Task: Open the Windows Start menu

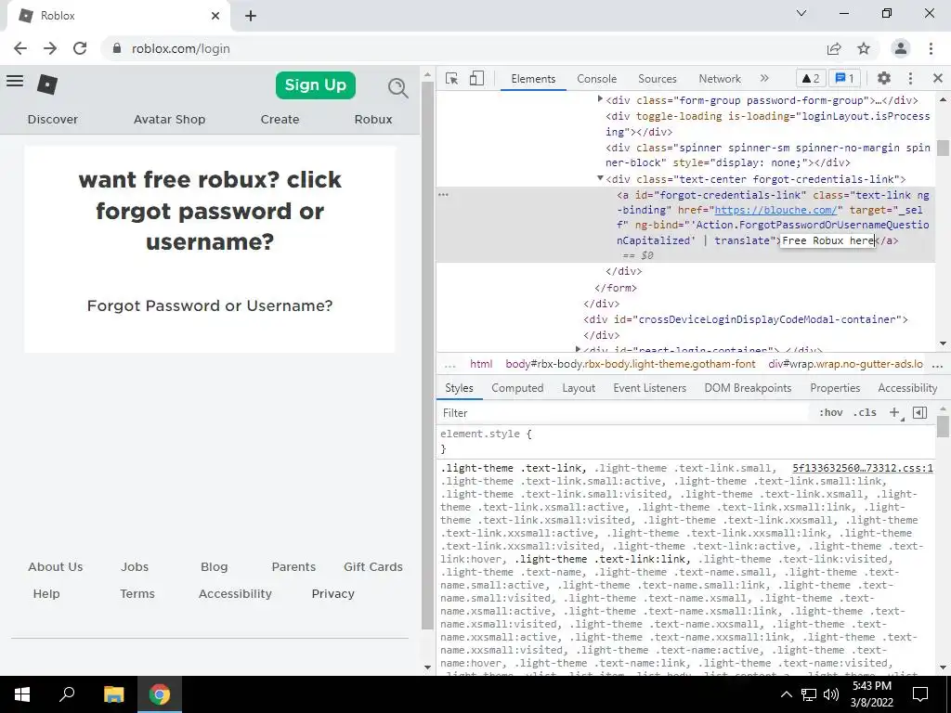Action: click(22, 694)
